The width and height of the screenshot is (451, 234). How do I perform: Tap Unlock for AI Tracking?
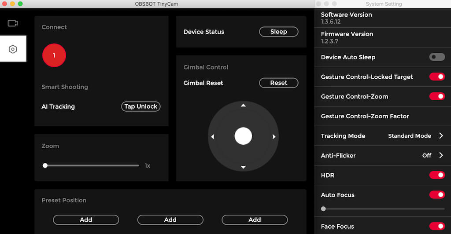tap(140, 106)
